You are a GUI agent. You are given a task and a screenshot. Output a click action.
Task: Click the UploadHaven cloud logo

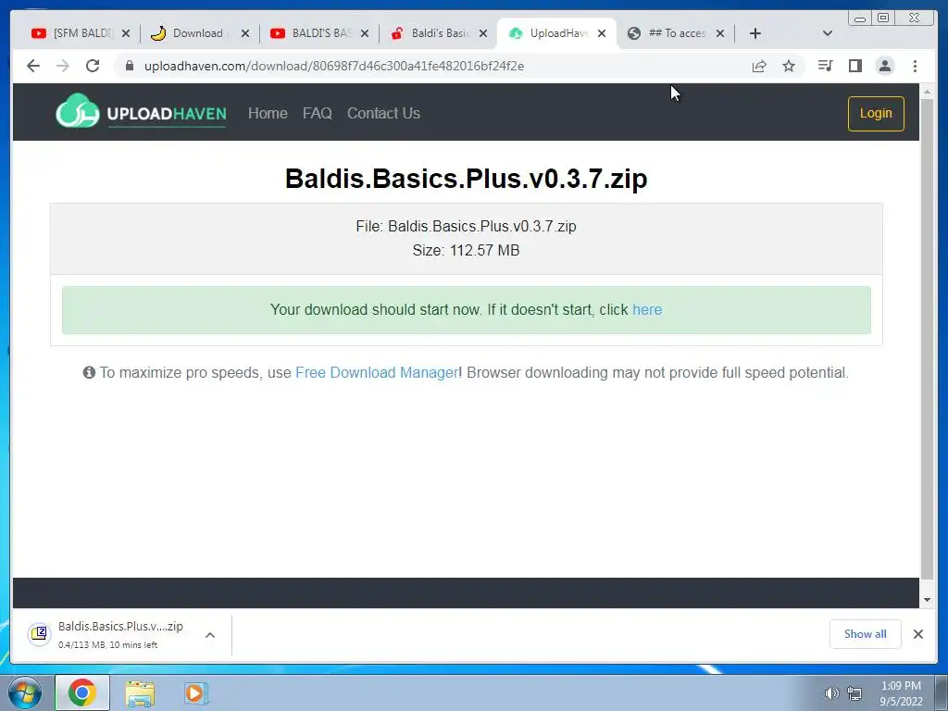tap(78, 111)
